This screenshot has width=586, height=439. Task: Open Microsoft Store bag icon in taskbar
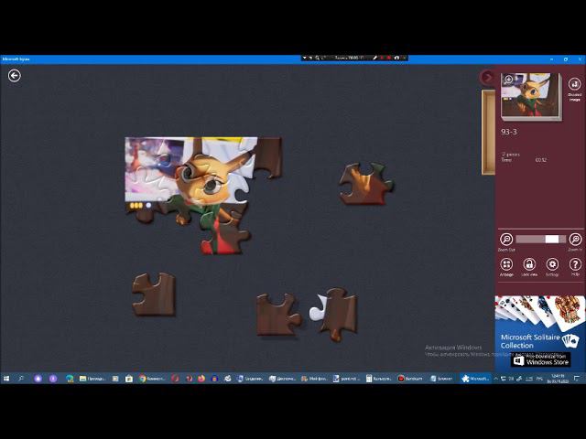[x=129, y=379]
